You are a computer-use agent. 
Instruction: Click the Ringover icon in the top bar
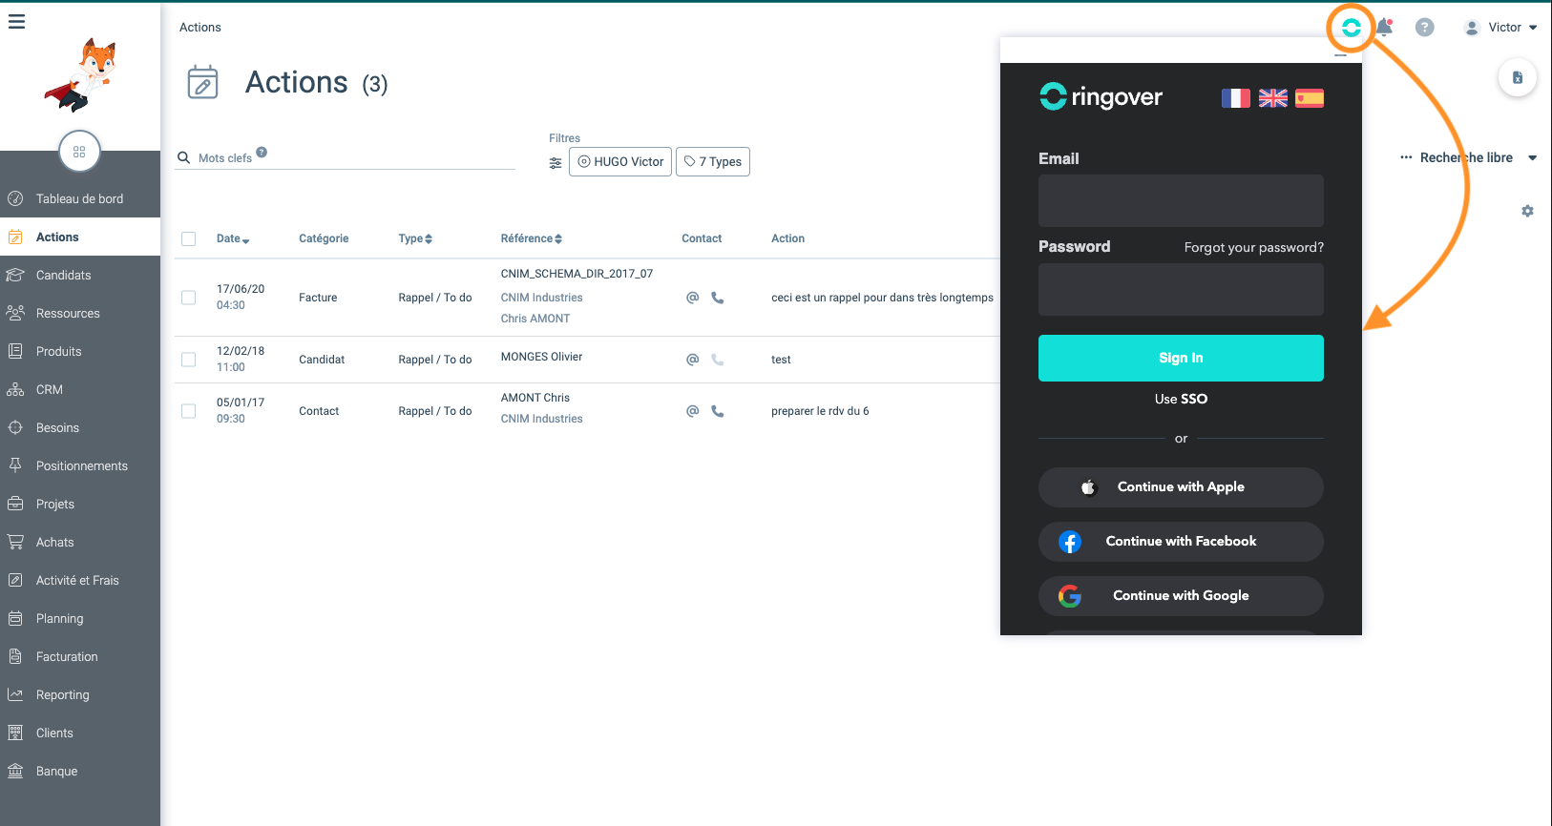[x=1351, y=28]
